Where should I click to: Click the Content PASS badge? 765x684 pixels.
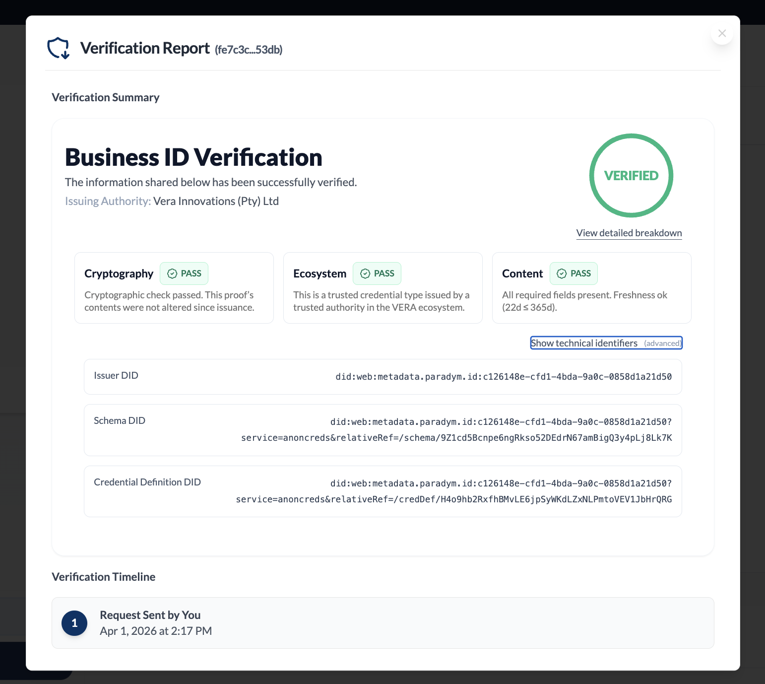pos(574,274)
